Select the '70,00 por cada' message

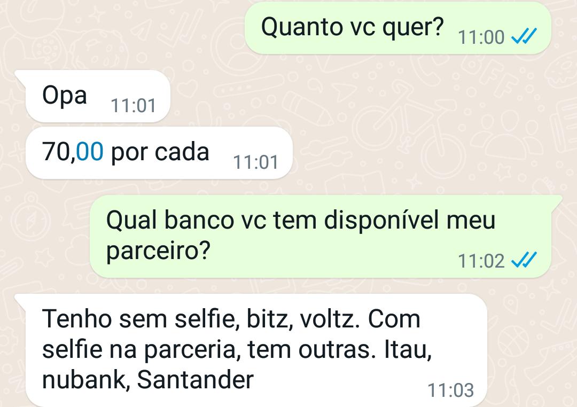tap(159, 153)
